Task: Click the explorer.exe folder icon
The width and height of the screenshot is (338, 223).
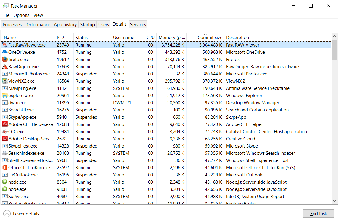Action: (x=5, y=96)
